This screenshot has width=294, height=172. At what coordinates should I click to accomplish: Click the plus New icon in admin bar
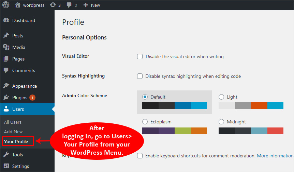click(86, 5)
